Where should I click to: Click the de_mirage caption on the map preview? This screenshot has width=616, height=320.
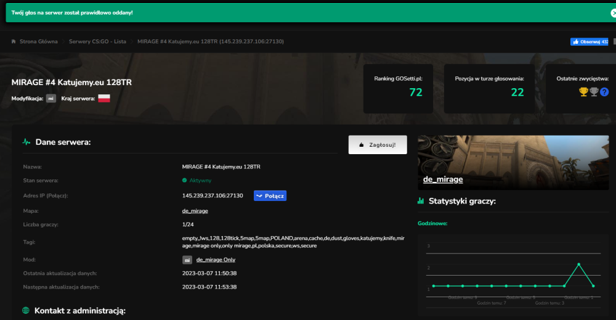tap(443, 179)
